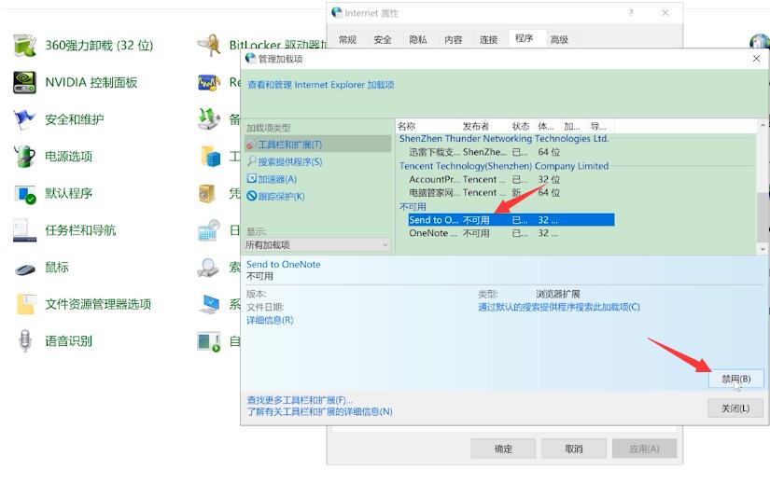The height and width of the screenshot is (498, 770).
Task: Open the 任务栏和导航 icon
Action: point(24,230)
